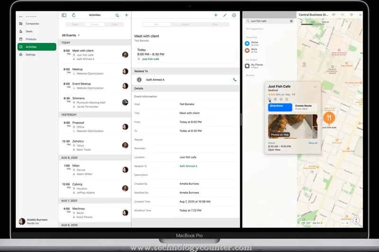The width and height of the screenshot is (379, 252).
Task: Switch to the Events tab
Action: point(94,25)
